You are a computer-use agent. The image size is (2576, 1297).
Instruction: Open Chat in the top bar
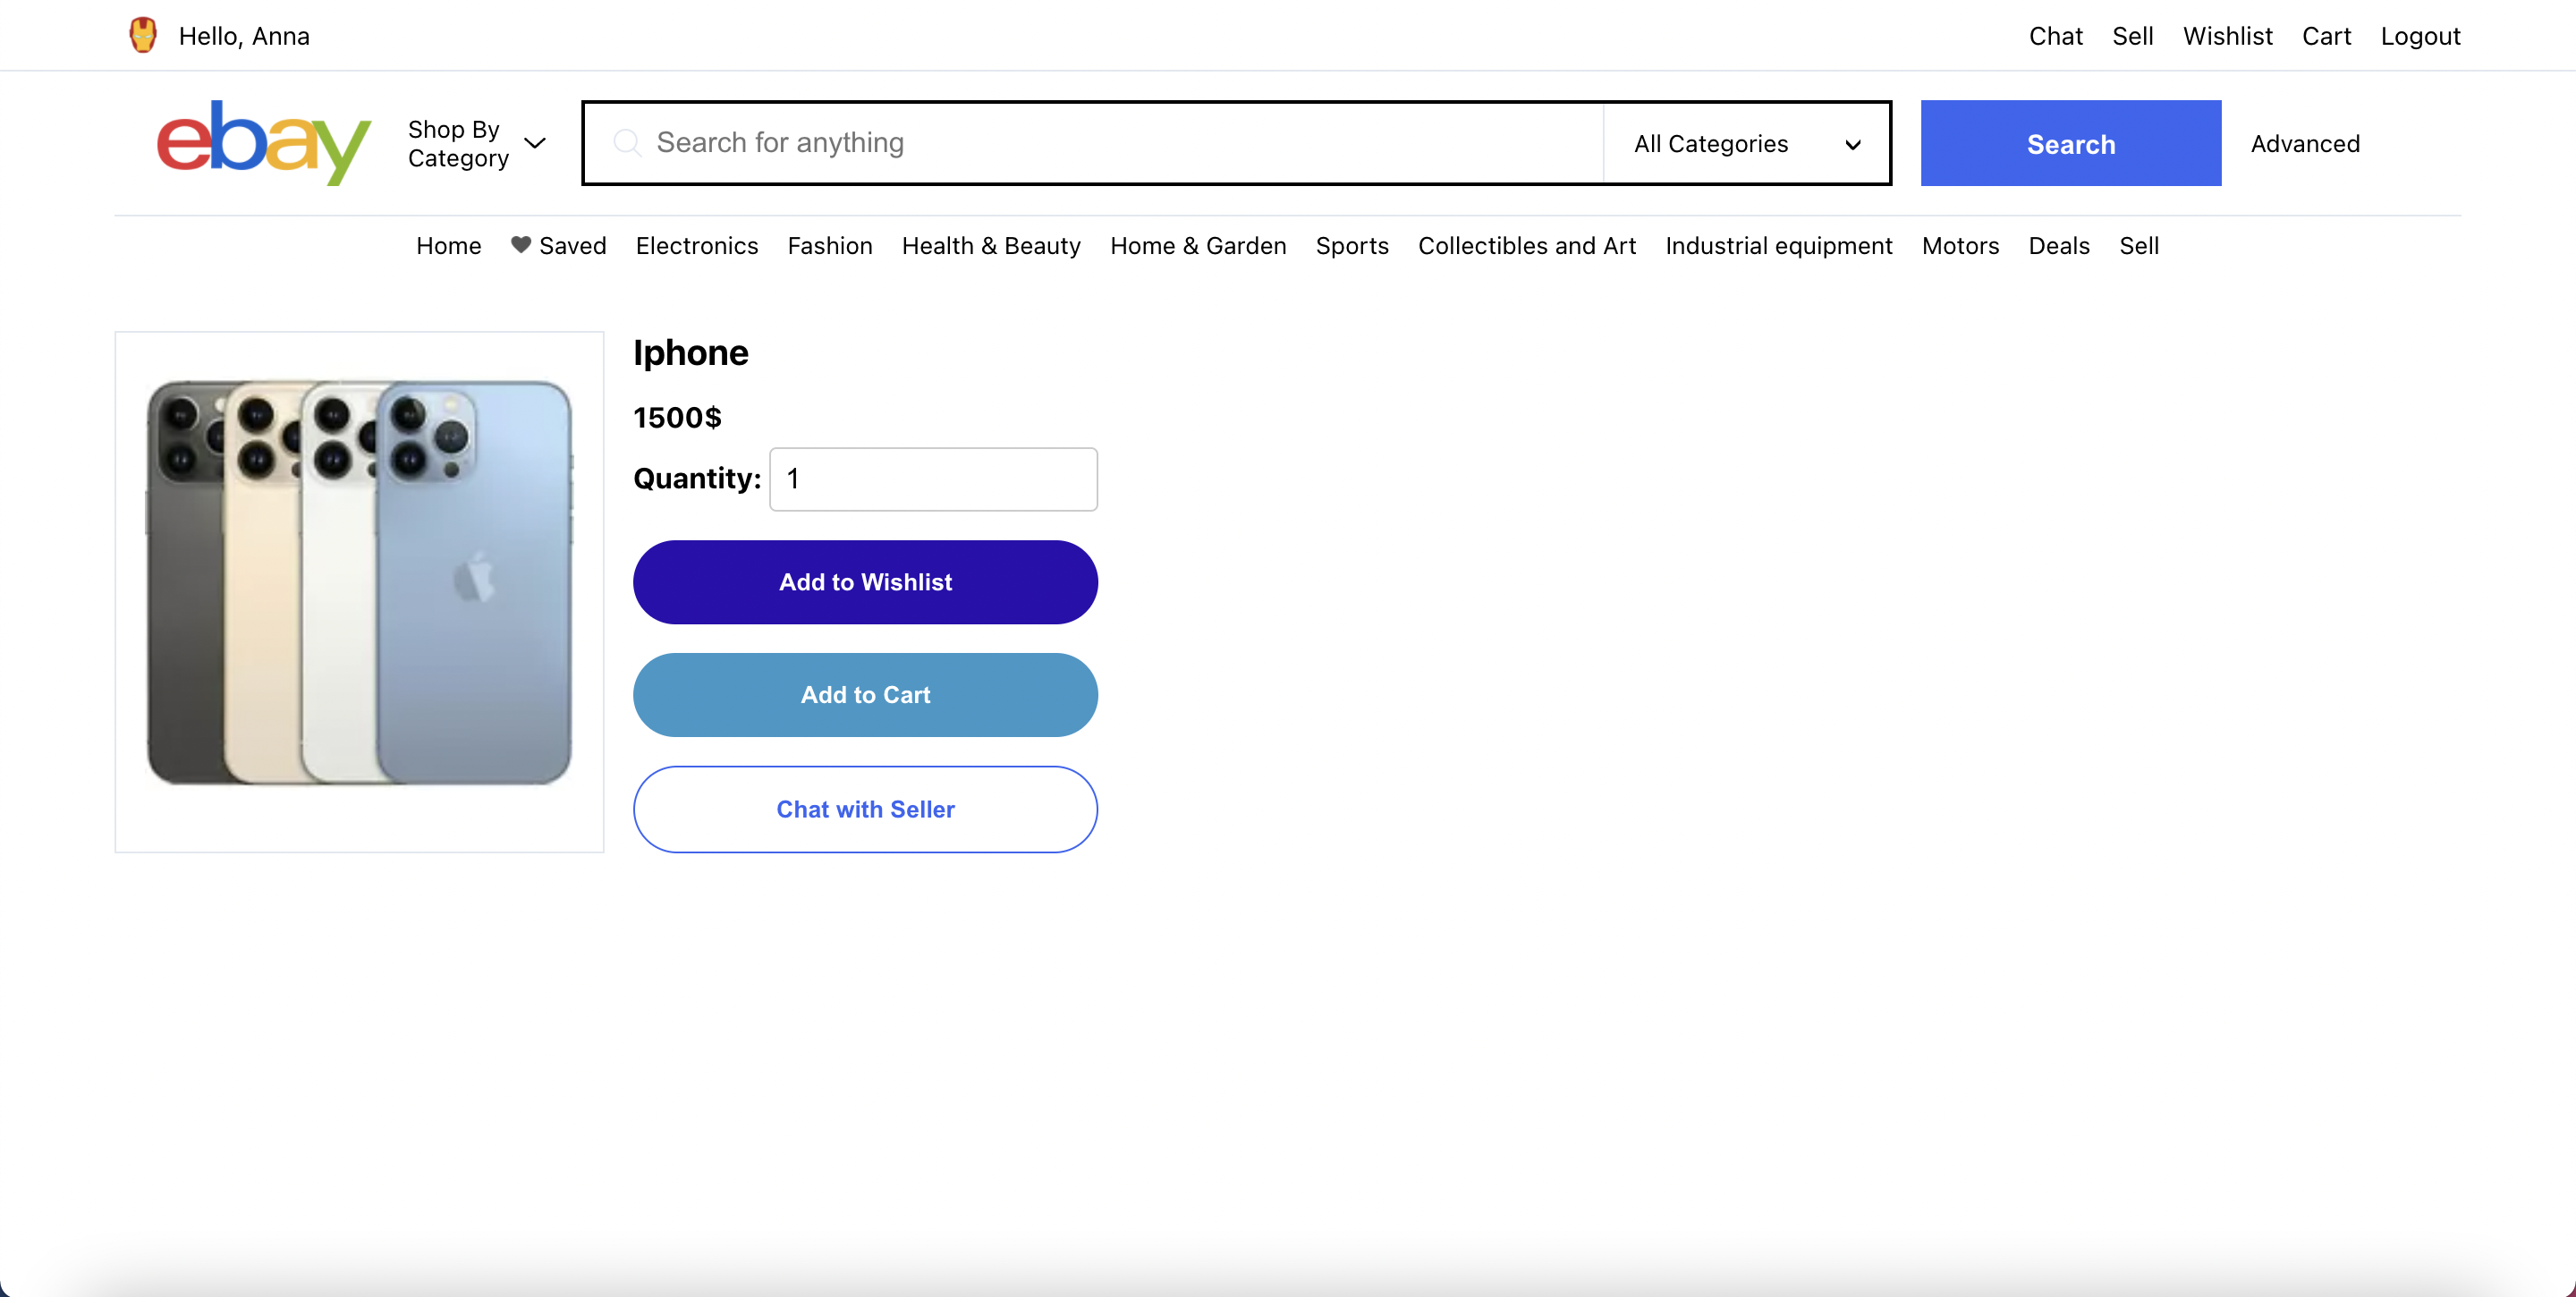click(x=2055, y=36)
